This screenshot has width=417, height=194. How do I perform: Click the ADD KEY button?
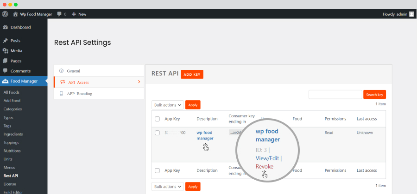pyautogui.click(x=192, y=74)
